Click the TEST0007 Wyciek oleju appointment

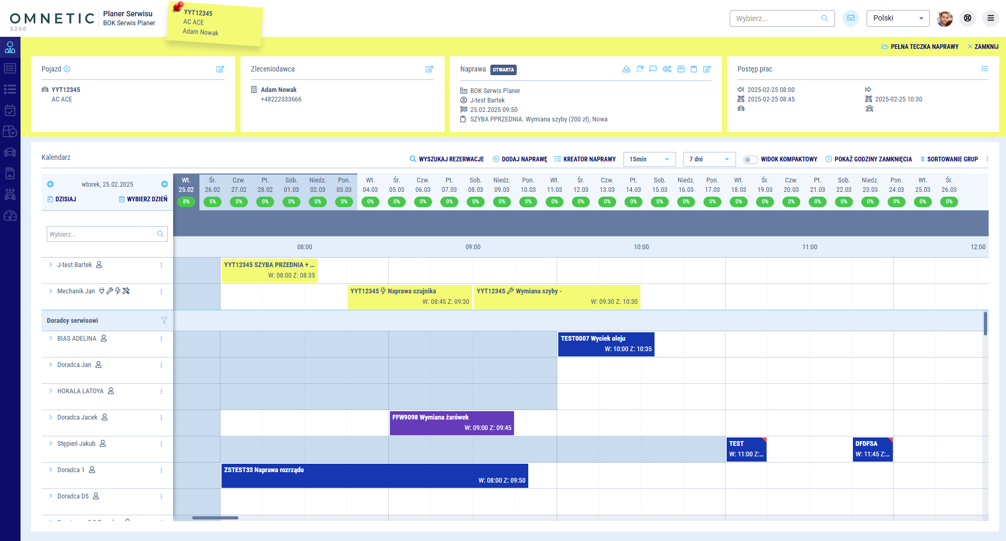tap(606, 344)
